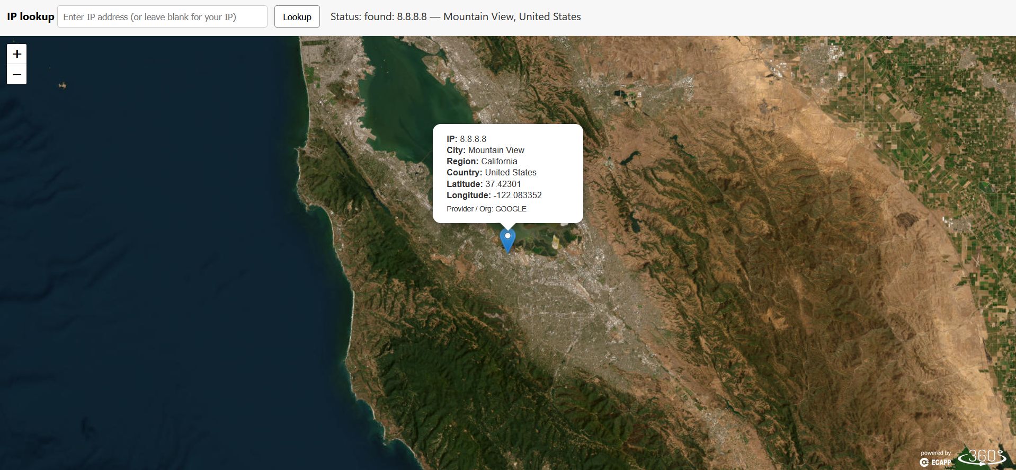Zoom in with the plus button
This screenshot has width=1016, height=470.
(x=17, y=54)
